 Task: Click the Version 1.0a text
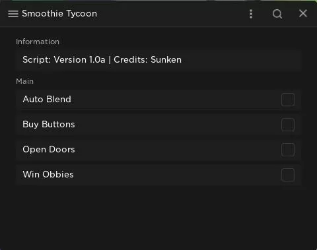click(x=79, y=60)
